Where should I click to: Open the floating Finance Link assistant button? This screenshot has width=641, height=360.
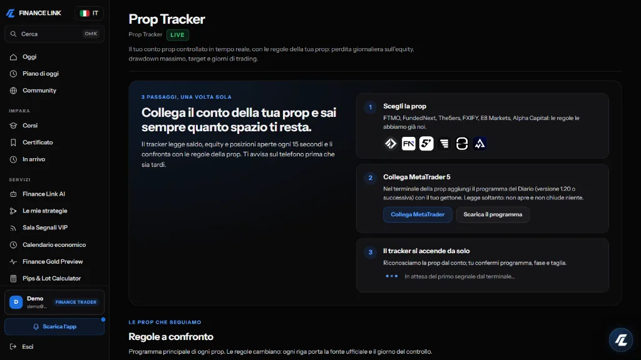tap(621, 339)
